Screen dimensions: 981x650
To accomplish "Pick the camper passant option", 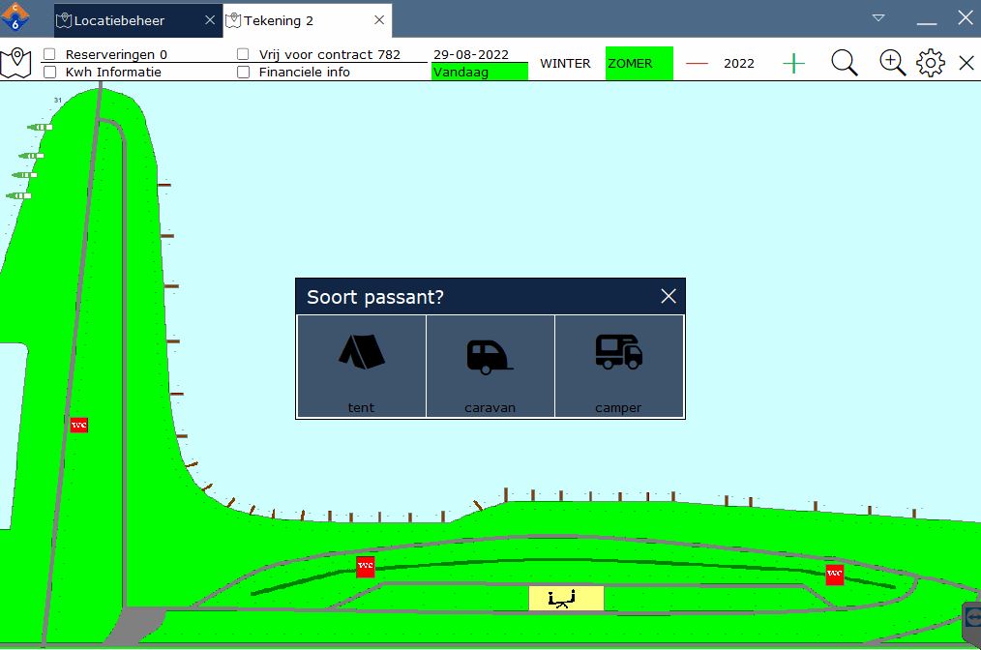I will (618, 366).
